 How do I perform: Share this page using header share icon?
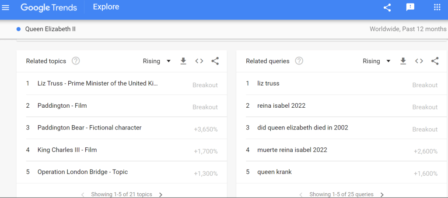click(387, 8)
